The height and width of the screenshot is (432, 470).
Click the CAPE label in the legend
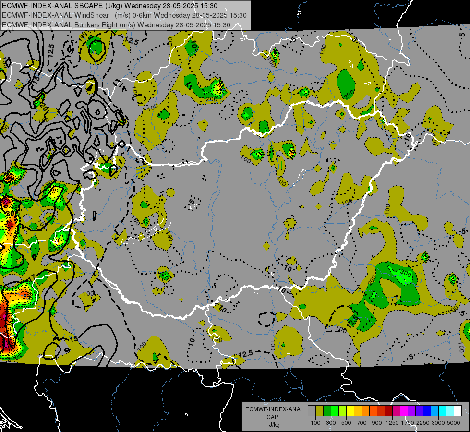274,417
